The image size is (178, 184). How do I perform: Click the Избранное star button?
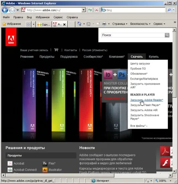[x=12, y=24]
